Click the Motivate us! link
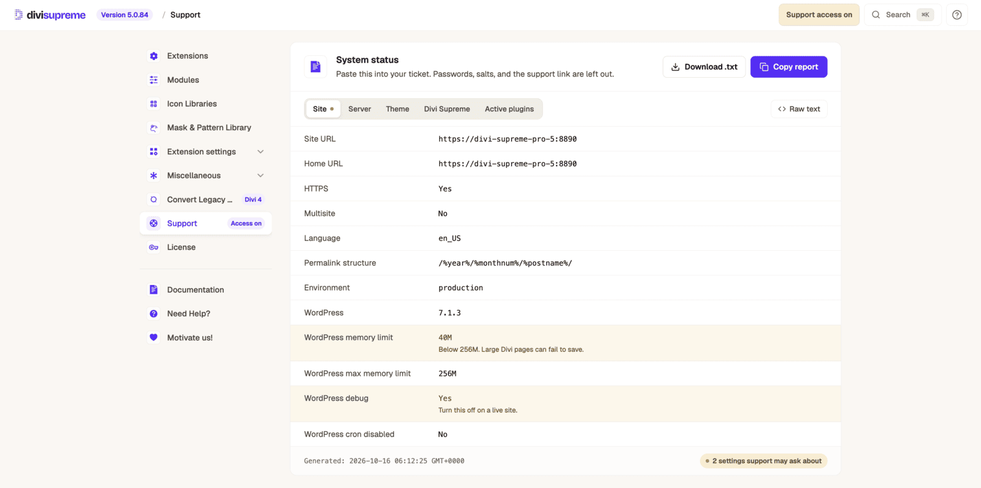Screen dimensions: 981x488 click(205, 337)
